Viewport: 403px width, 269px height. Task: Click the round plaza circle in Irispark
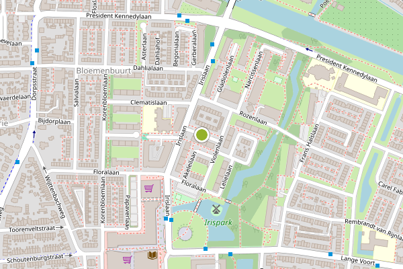click(x=185, y=234)
